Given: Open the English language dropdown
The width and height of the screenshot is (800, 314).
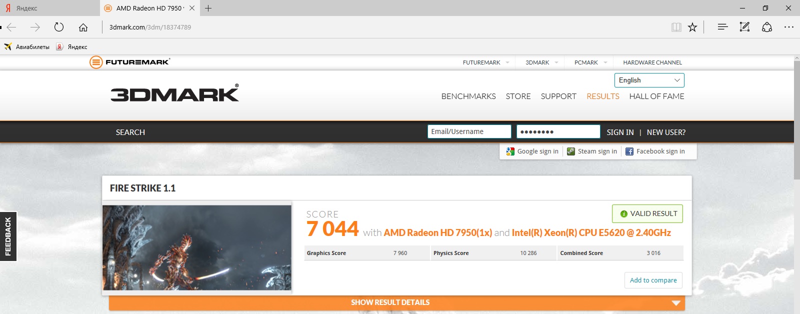Looking at the screenshot, I should [649, 80].
